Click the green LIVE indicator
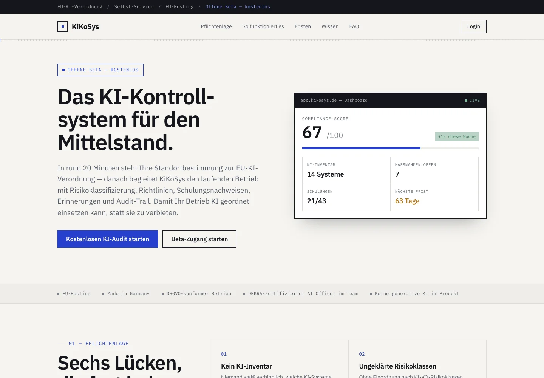 (472, 101)
